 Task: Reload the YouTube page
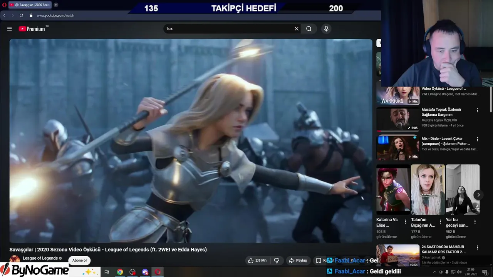click(21, 15)
